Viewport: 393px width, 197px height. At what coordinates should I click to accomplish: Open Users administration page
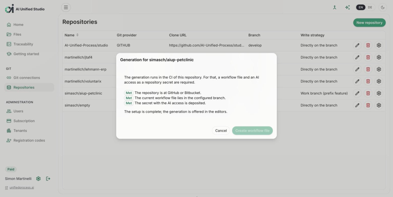coord(29,111)
